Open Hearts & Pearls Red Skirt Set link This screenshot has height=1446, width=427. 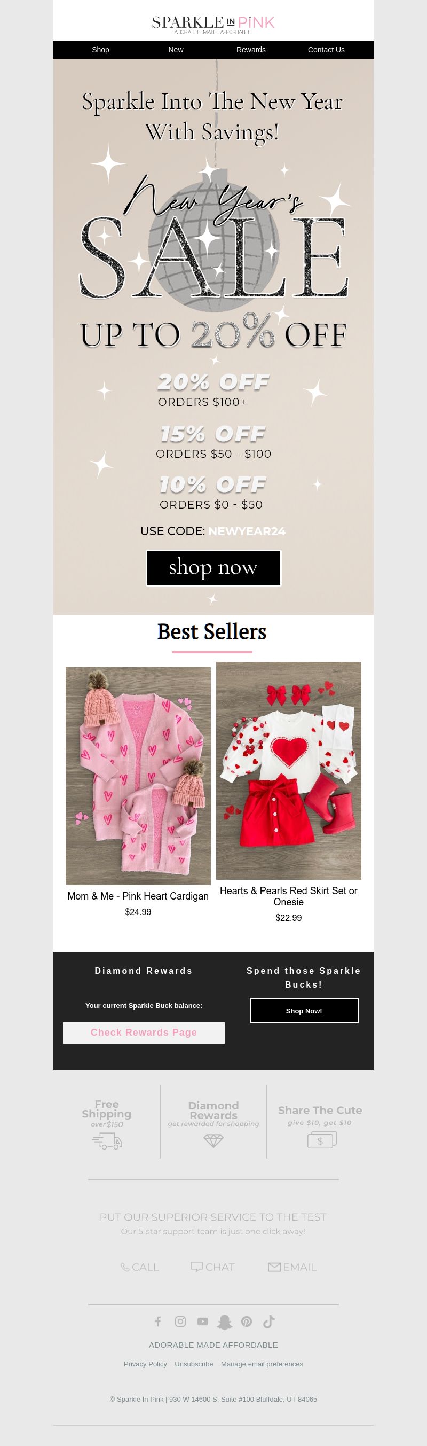pyautogui.click(x=288, y=896)
